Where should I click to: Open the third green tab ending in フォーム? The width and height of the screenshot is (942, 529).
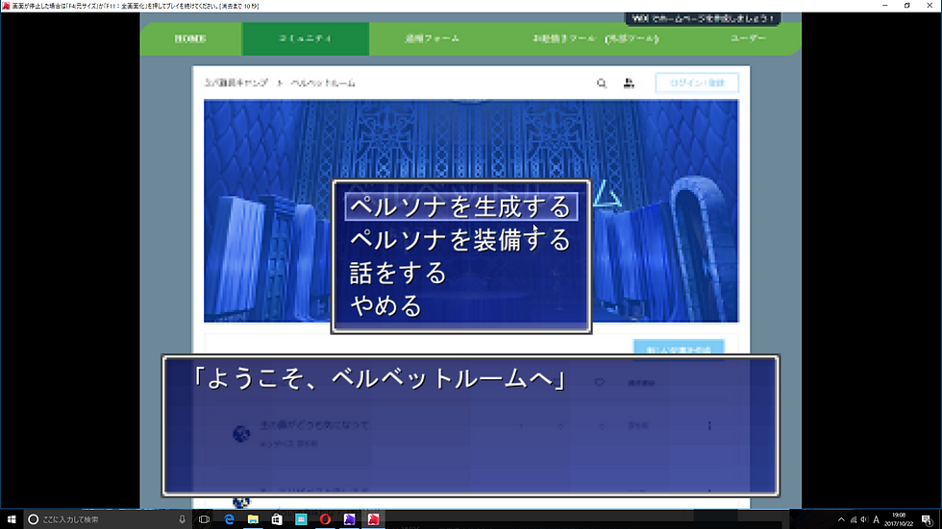(x=432, y=39)
